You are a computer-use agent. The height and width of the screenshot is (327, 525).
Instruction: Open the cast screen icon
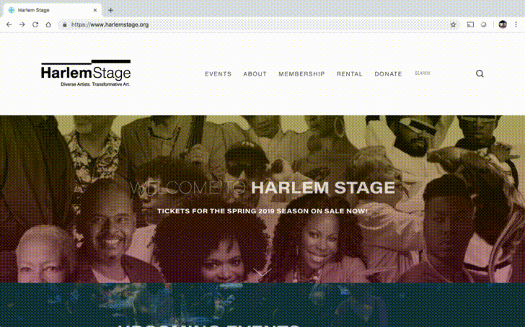coord(470,24)
